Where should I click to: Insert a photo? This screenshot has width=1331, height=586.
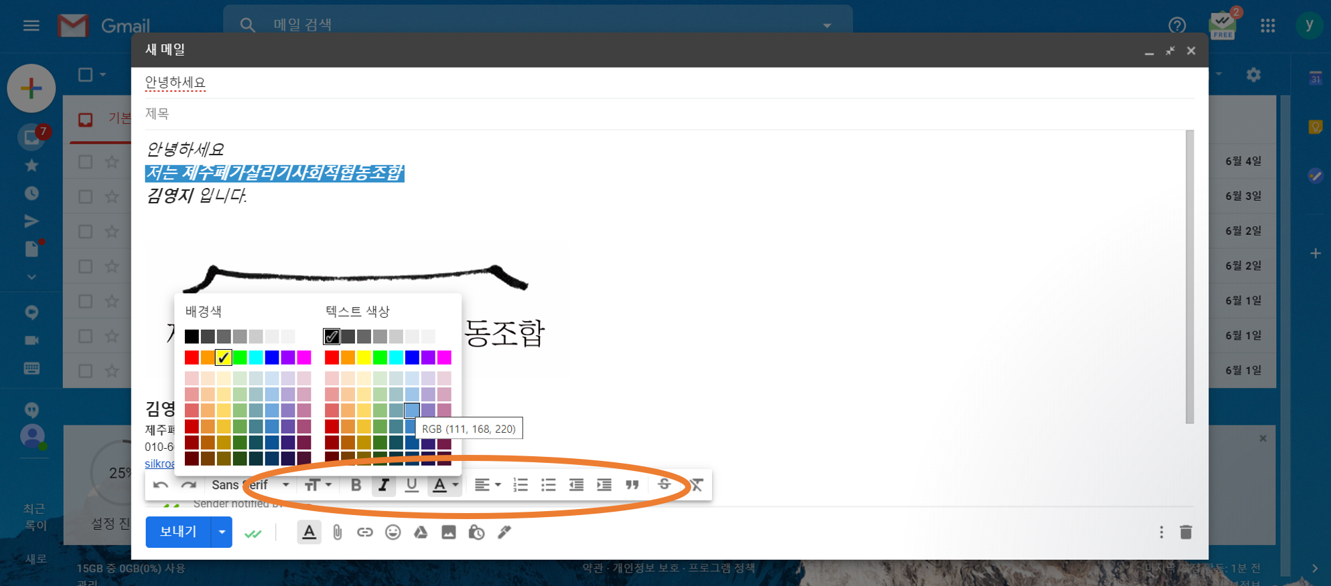pyautogui.click(x=449, y=532)
